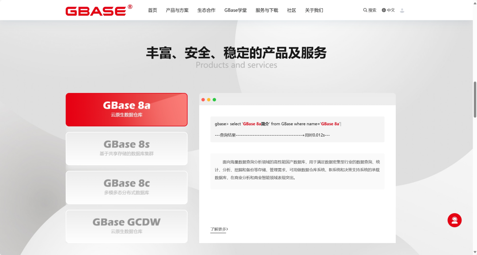Select the GBase 8a product tab
The height and width of the screenshot is (255, 477).
[x=127, y=110]
